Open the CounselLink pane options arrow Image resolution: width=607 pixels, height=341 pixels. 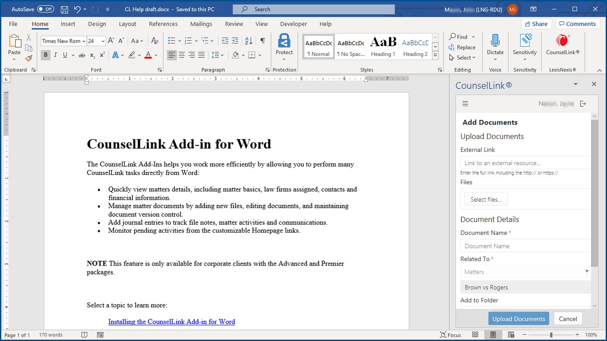[x=575, y=84]
